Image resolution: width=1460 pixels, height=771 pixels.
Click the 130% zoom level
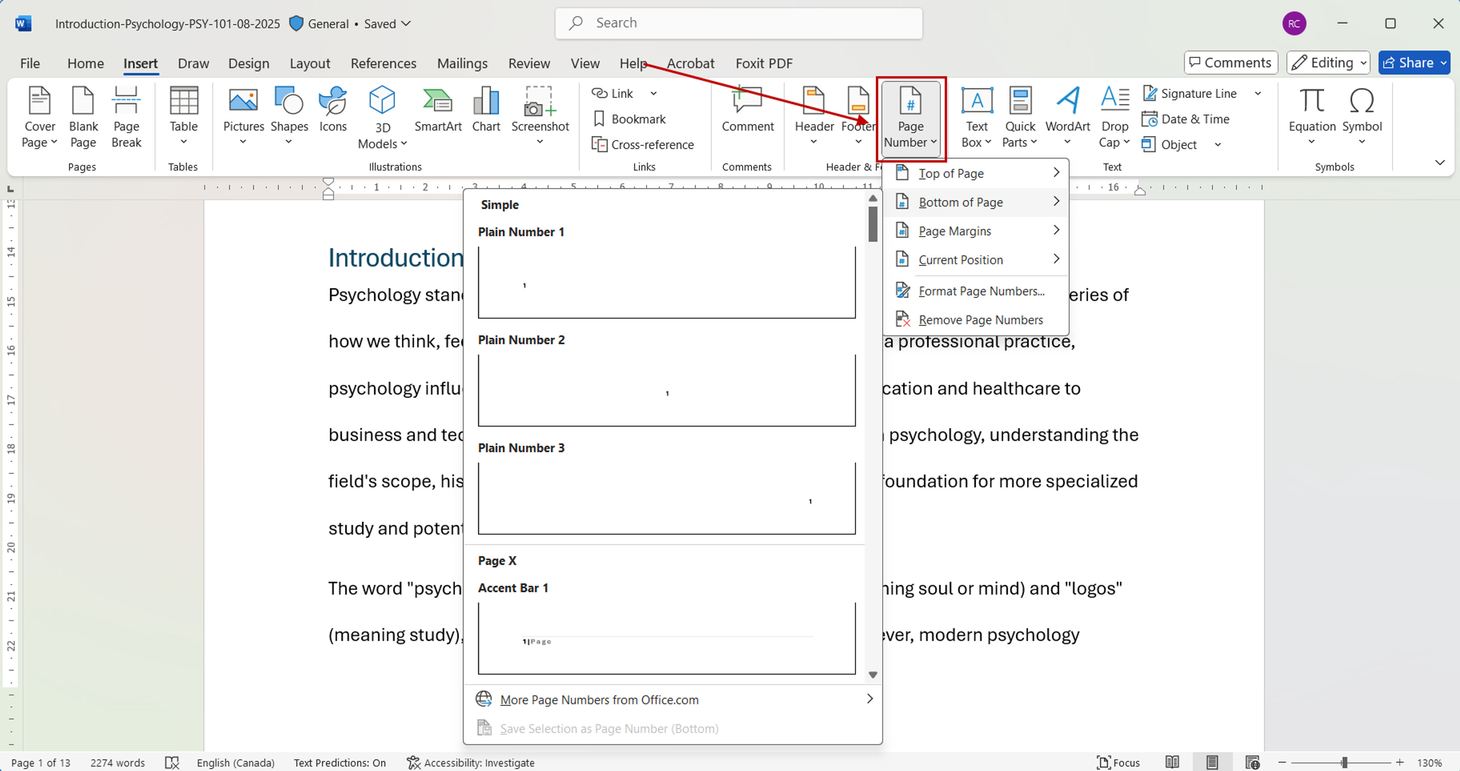[x=1429, y=763]
